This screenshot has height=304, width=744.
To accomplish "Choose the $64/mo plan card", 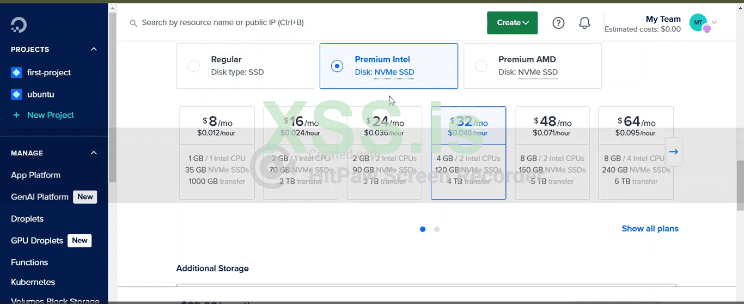I will click(x=636, y=153).
